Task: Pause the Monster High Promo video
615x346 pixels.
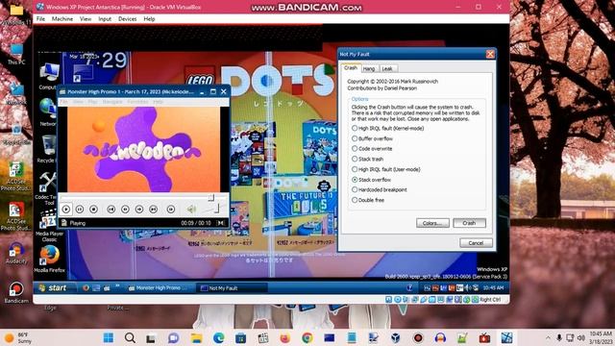Action: [80, 210]
